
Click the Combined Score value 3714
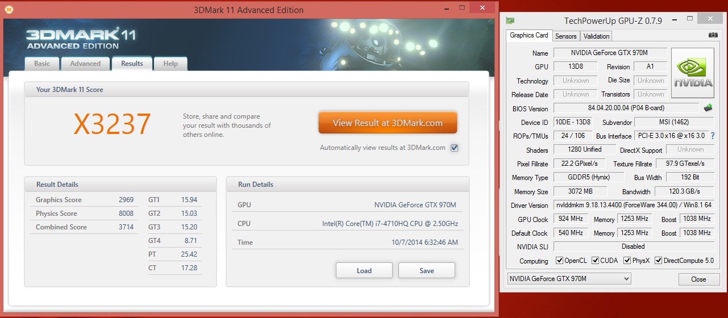pos(126,227)
